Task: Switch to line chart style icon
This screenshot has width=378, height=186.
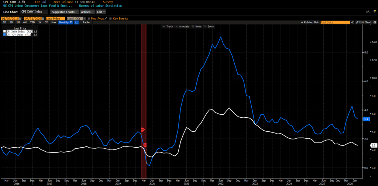Action: (77, 23)
